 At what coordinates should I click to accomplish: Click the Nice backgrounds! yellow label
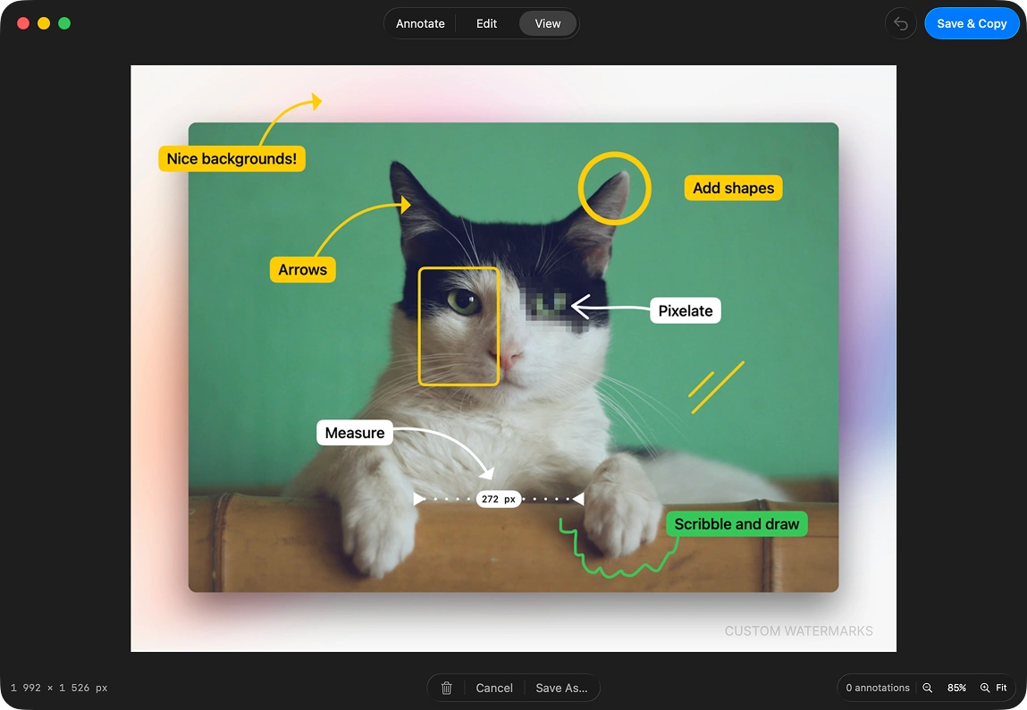tap(231, 158)
